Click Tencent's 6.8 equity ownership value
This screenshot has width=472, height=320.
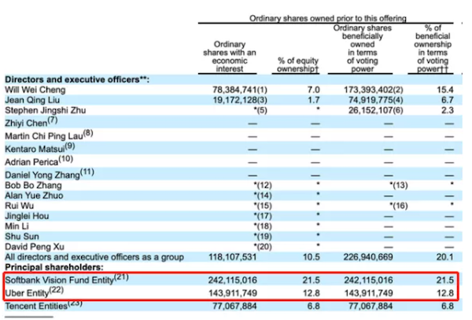[313, 306]
